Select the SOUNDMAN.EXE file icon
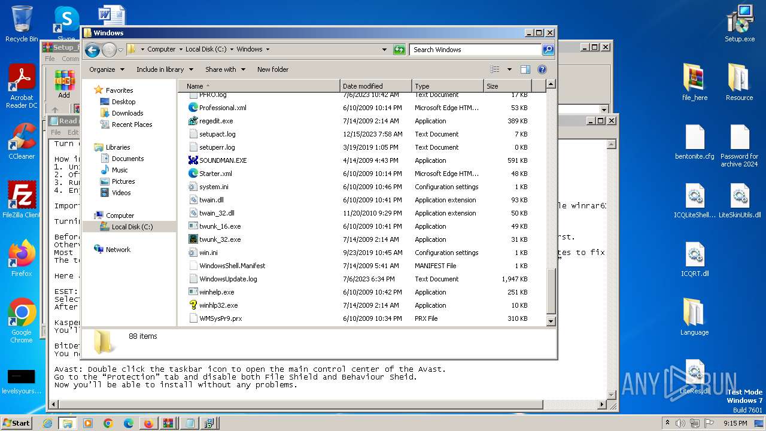 [193, 160]
